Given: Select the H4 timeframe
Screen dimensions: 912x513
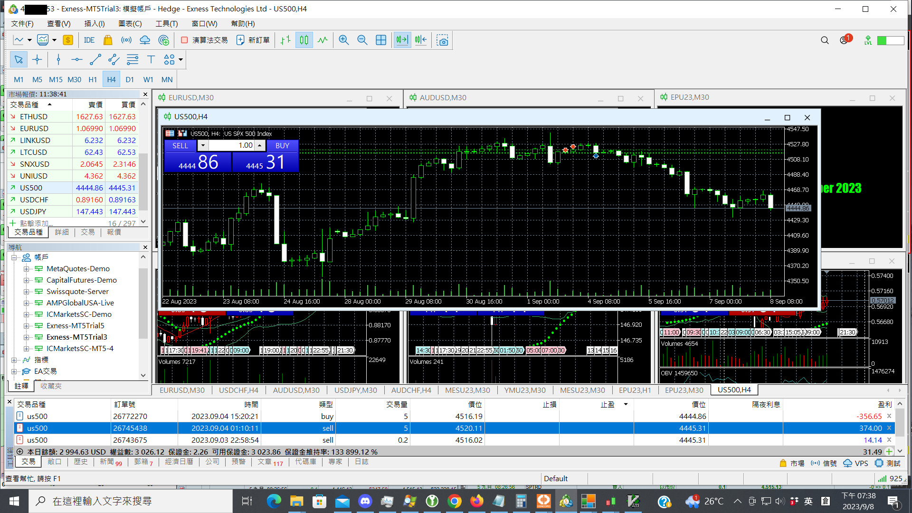Looking at the screenshot, I should coord(111,79).
